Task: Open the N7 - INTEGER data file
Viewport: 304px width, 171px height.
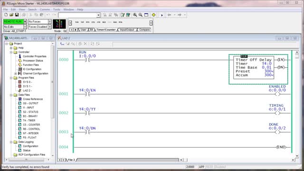Action: tap(30, 133)
